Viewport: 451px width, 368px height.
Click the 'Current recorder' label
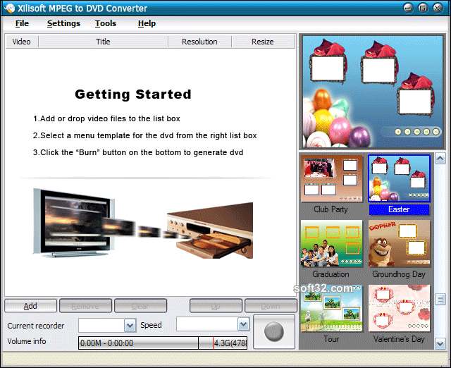tap(36, 326)
